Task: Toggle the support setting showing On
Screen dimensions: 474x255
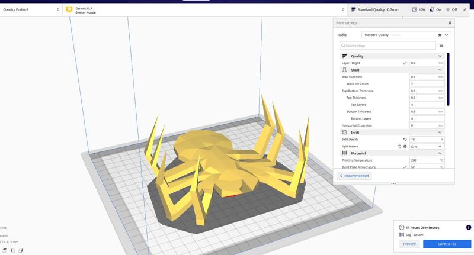Action: (x=435, y=9)
